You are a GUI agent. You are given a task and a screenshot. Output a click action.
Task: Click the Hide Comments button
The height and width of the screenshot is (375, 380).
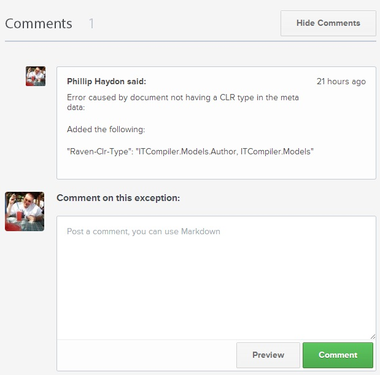point(328,23)
